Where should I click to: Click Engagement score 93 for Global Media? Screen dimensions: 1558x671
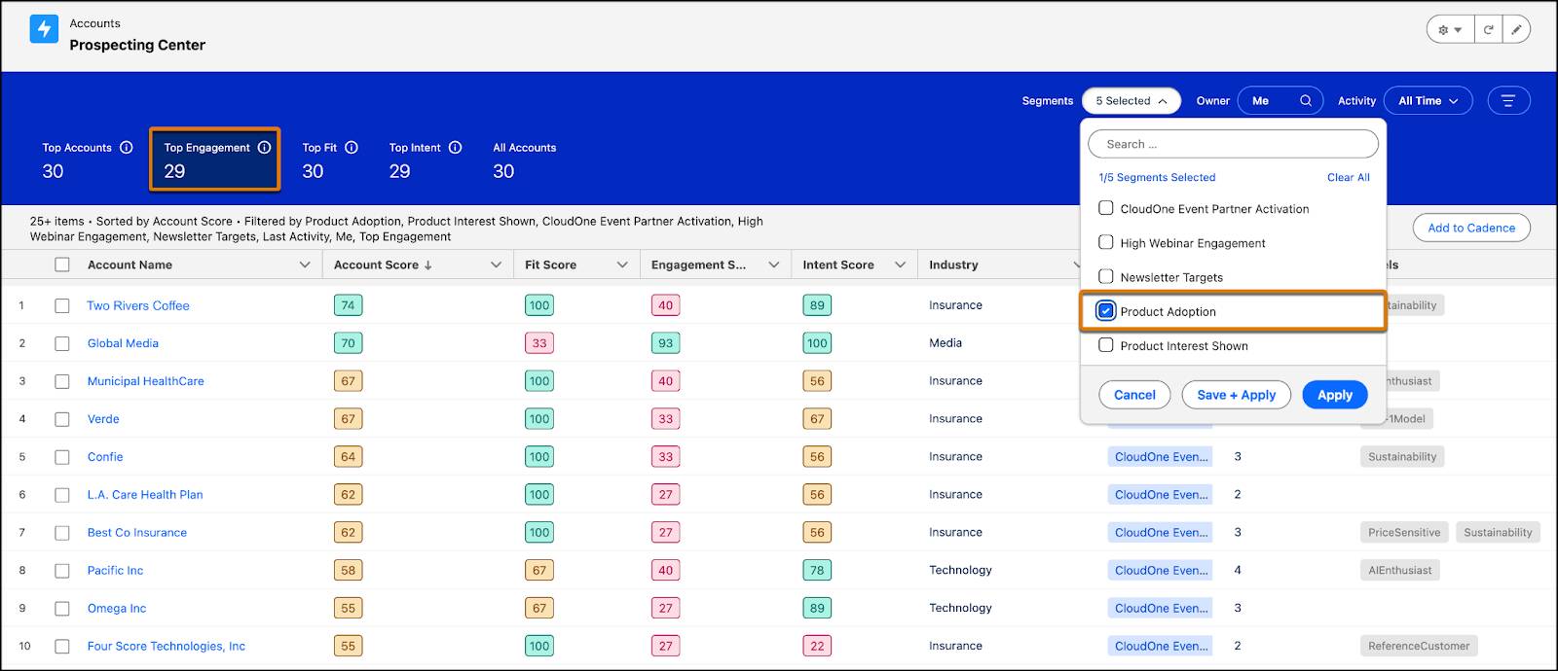click(x=665, y=343)
